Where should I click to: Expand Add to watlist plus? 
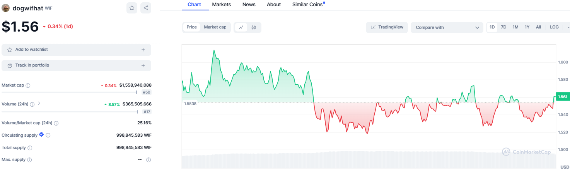[143, 50]
